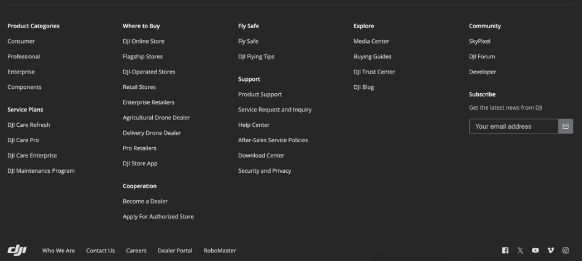Open DJI's Facebook page icon
Viewport: 582px width, 261px height.
(x=505, y=251)
